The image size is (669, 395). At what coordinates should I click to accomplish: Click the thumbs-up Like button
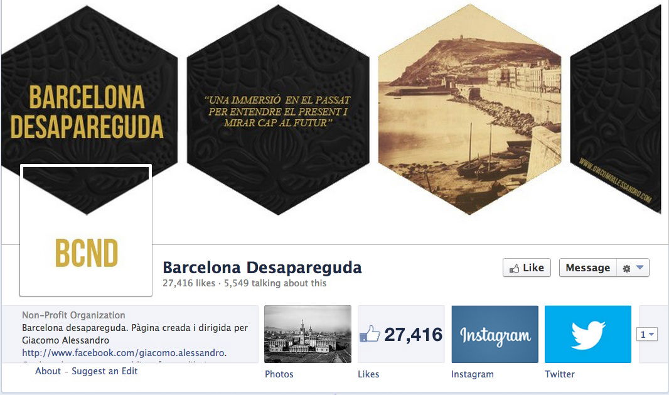[527, 268]
